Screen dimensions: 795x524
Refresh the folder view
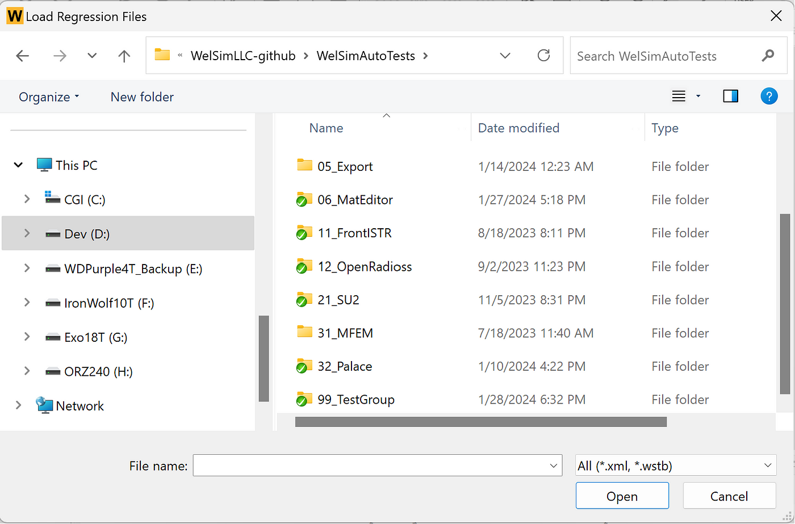click(543, 55)
